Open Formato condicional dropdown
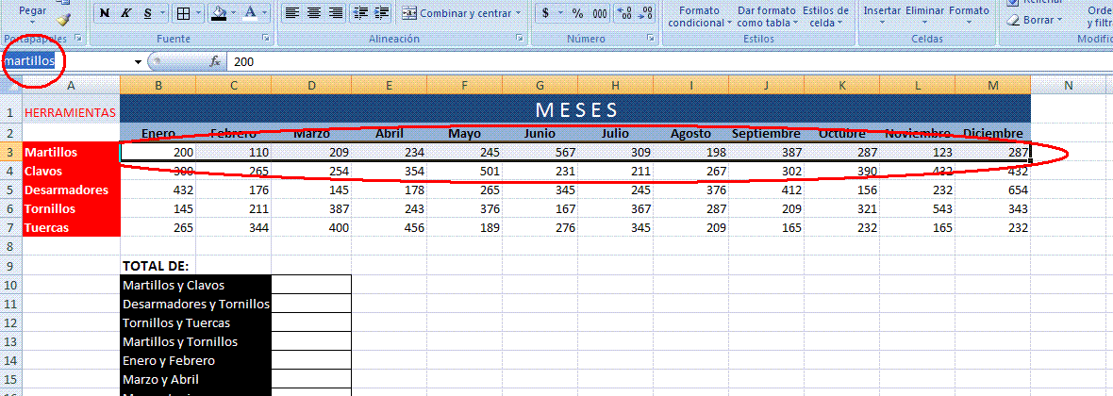 702,15
